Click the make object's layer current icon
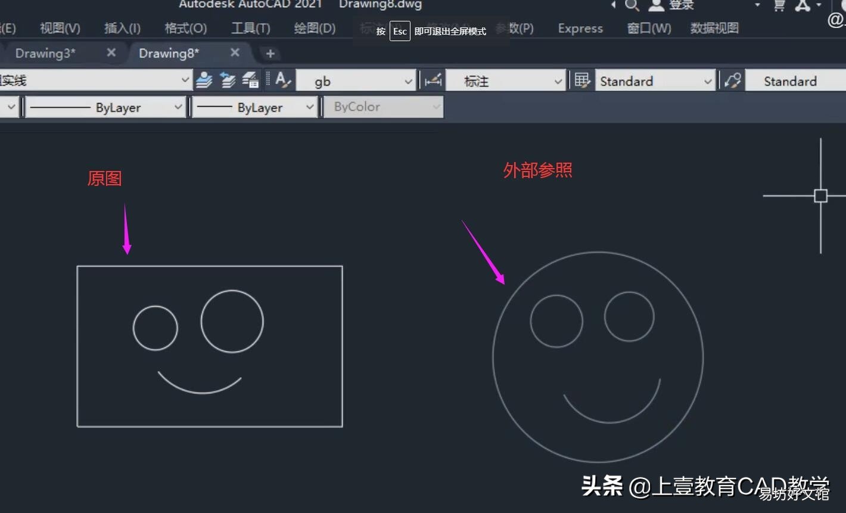 pyautogui.click(x=204, y=80)
